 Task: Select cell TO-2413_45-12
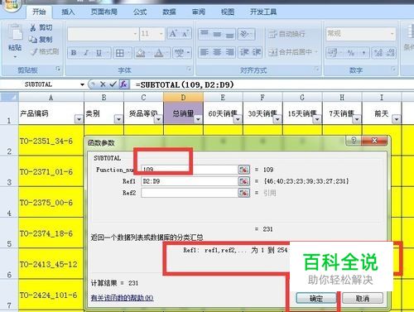(x=51, y=264)
